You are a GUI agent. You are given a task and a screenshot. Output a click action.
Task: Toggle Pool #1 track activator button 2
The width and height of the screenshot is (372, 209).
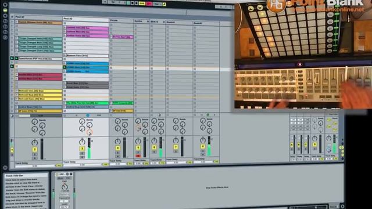[x=35, y=150]
